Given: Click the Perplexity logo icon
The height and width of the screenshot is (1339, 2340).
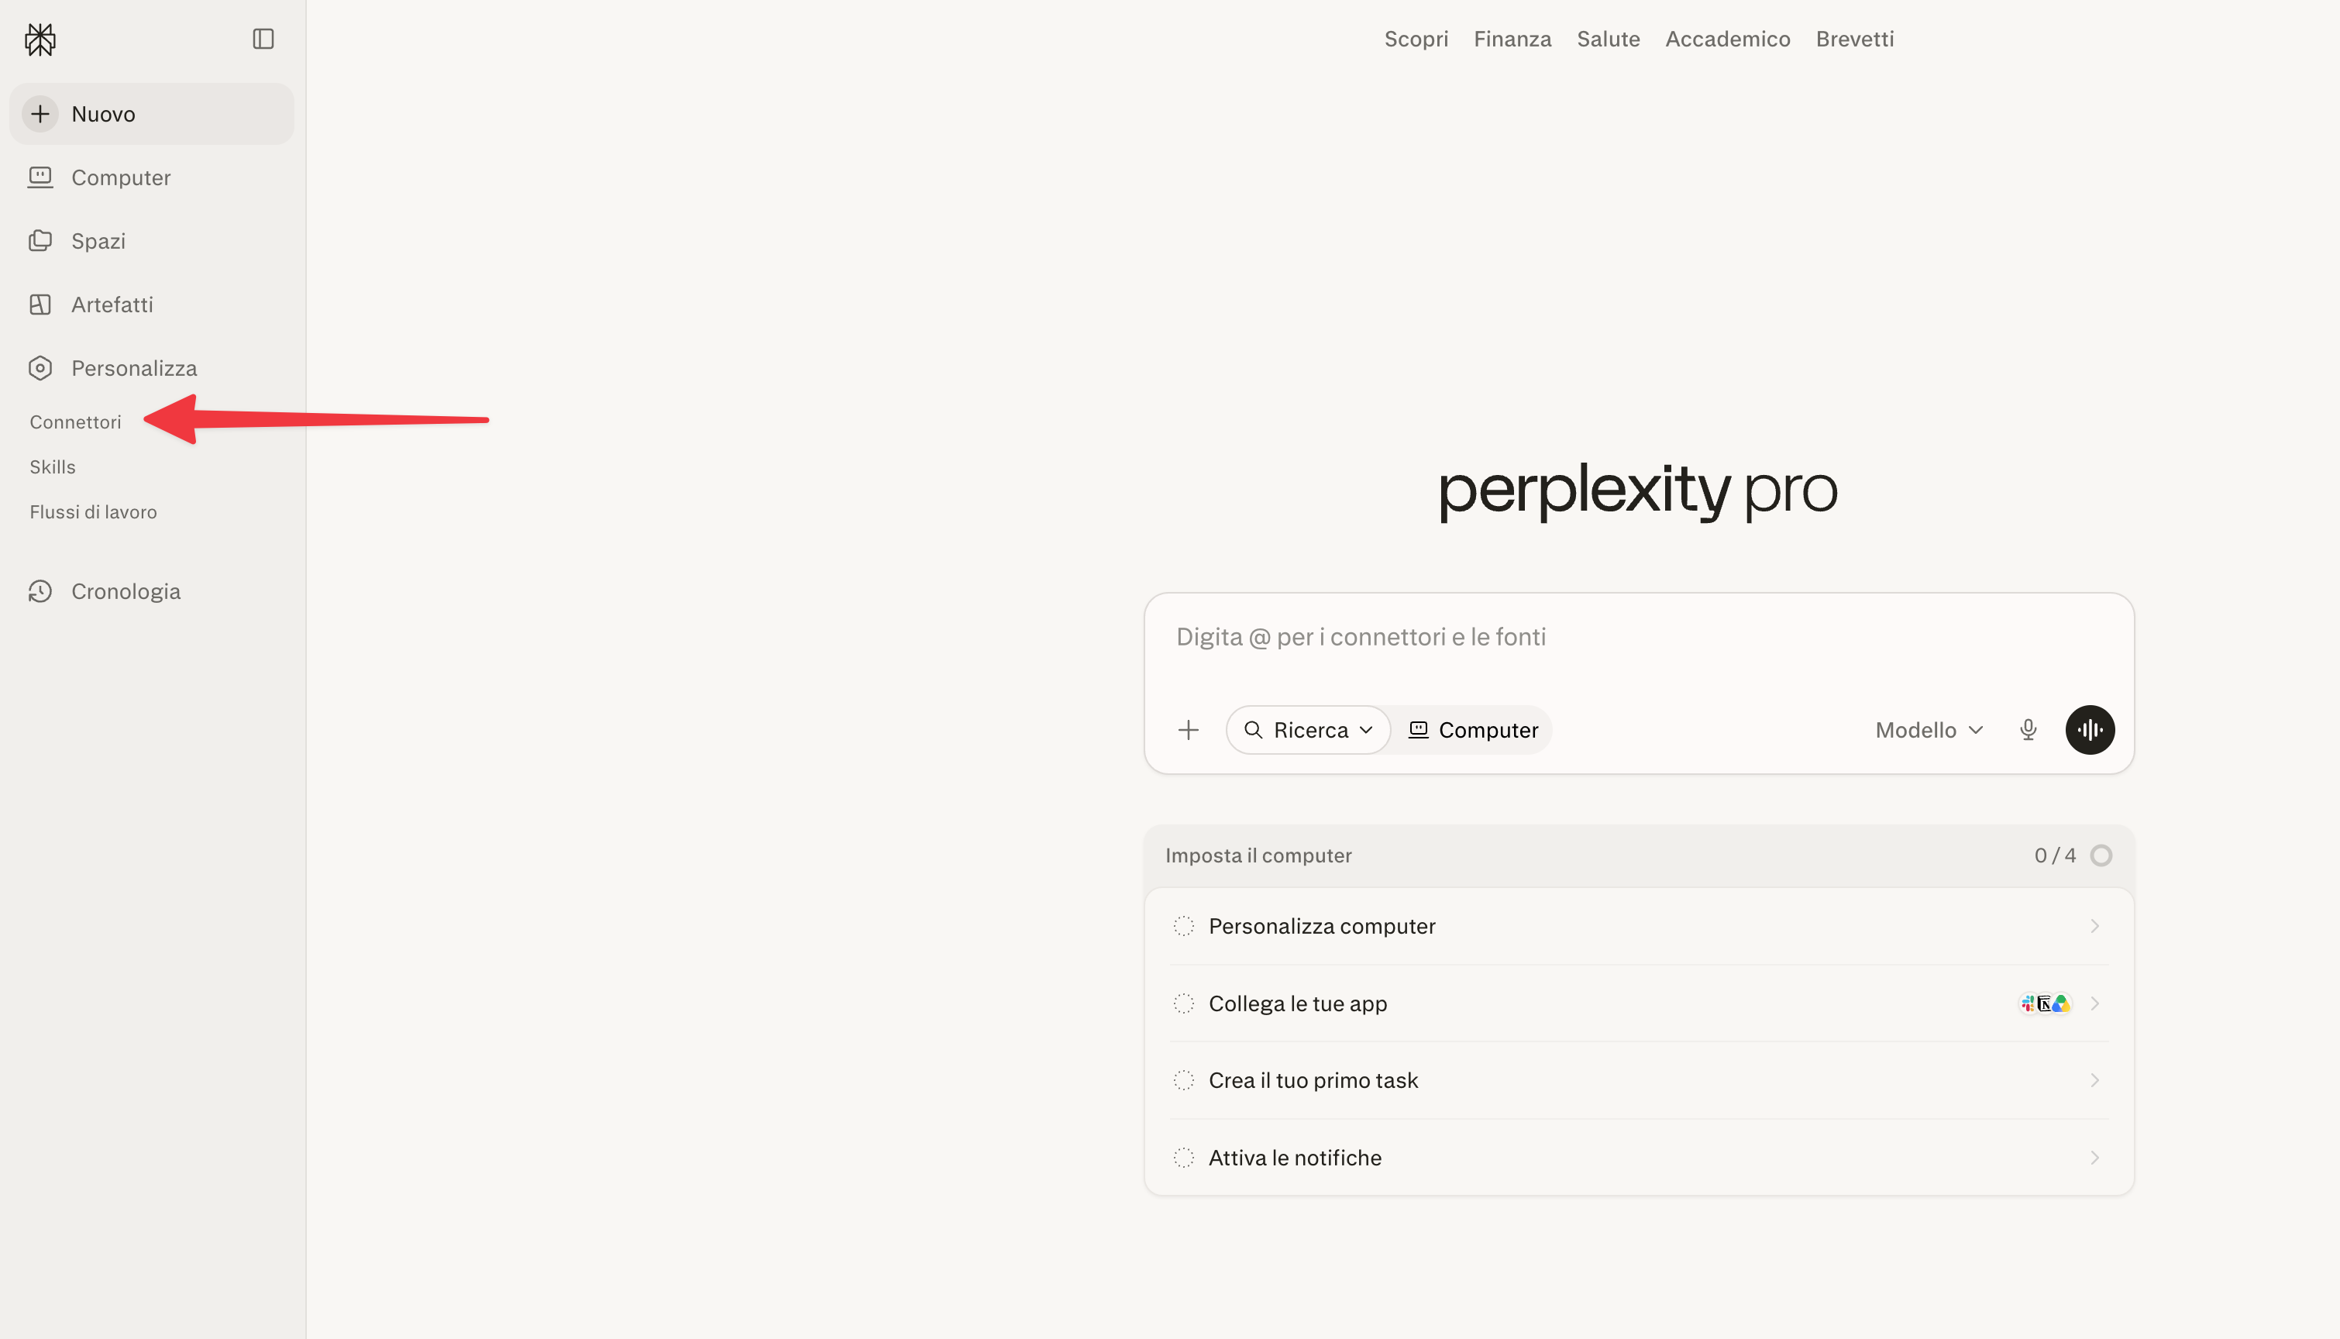Looking at the screenshot, I should (x=40, y=40).
